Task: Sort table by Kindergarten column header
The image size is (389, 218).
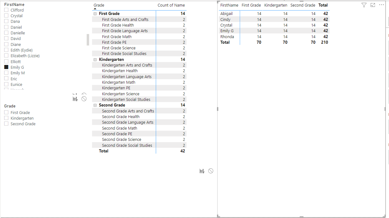Action: [276, 5]
